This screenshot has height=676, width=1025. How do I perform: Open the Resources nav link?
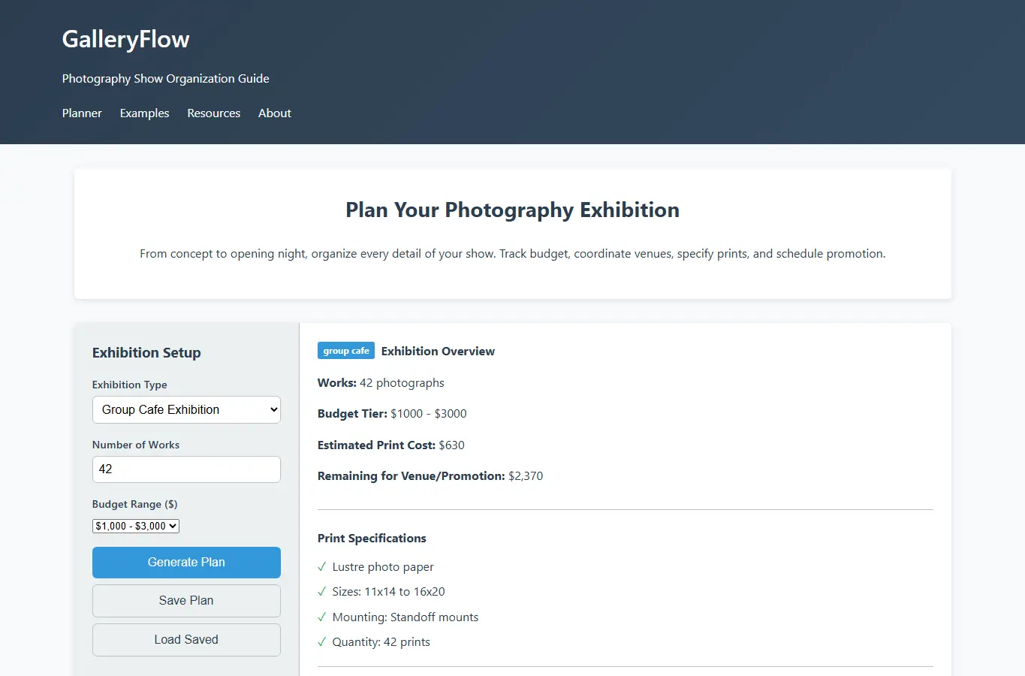tap(214, 113)
